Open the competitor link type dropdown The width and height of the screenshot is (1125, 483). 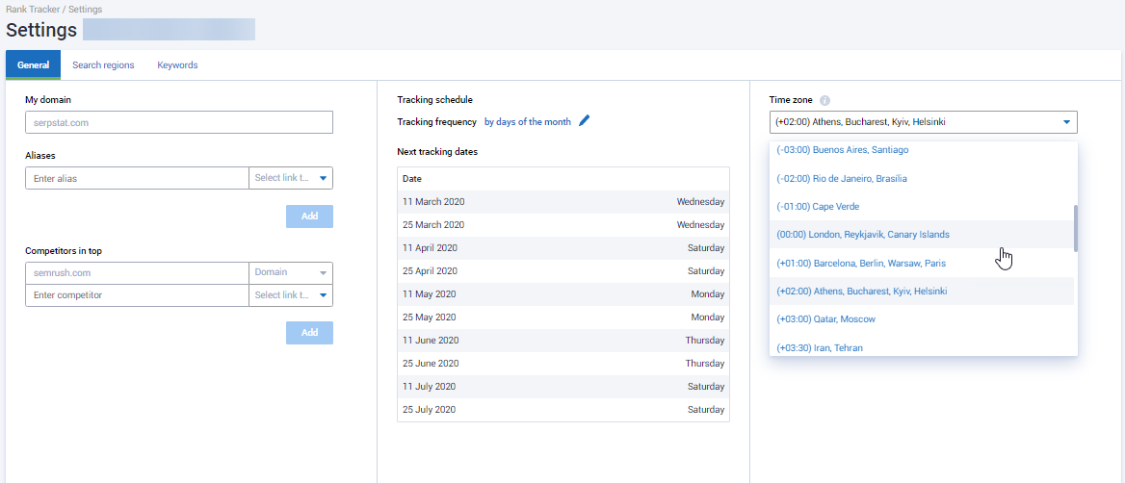pos(291,295)
